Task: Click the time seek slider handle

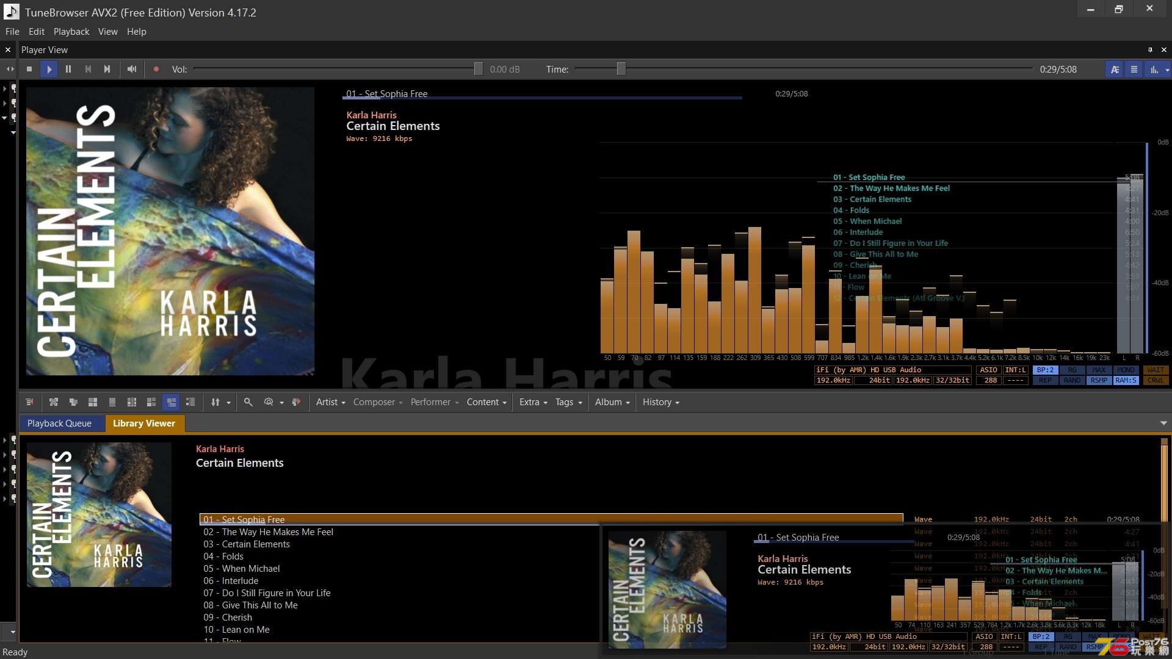Action: point(621,70)
